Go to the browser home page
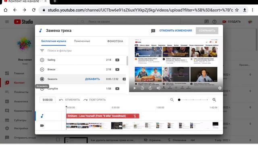Image resolution: width=258 pixels, height=145 pixels. pos(6,10)
